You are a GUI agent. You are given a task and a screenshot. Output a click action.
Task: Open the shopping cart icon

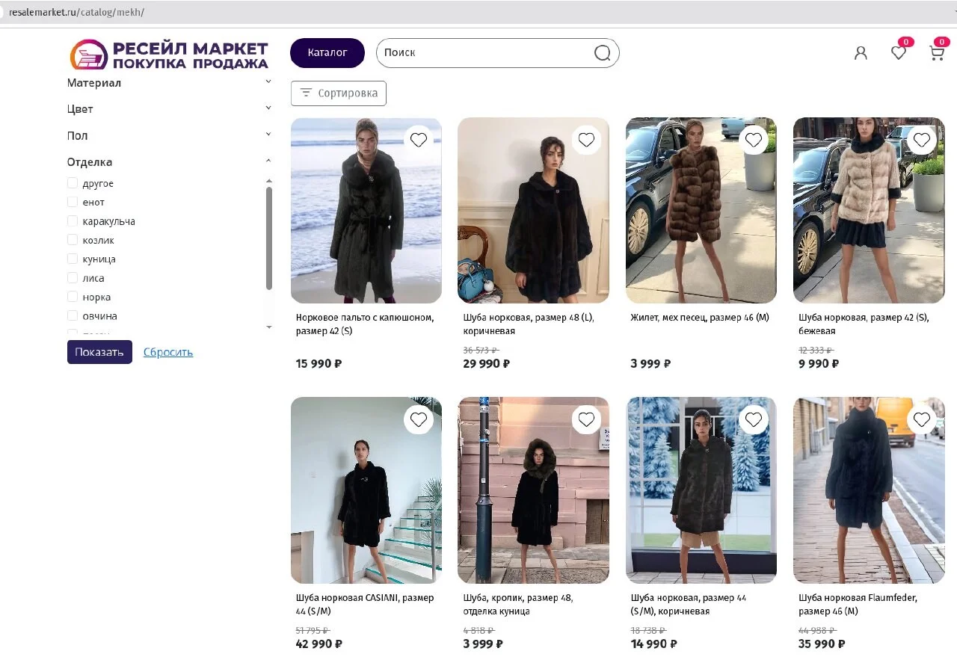[937, 53]
